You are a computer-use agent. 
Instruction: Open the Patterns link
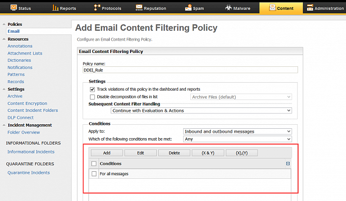16,74
